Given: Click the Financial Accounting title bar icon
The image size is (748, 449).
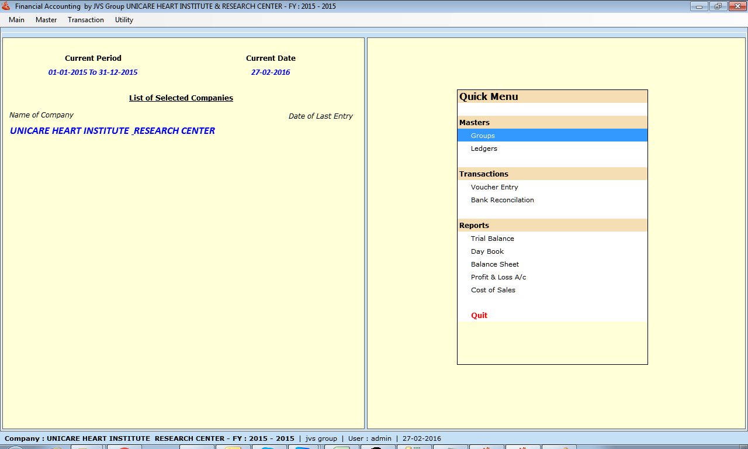Looking at the screenshot, I should [x=6, y=6].
